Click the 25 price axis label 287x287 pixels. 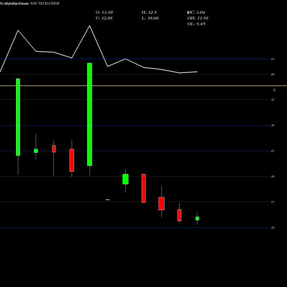click(273, 151)
